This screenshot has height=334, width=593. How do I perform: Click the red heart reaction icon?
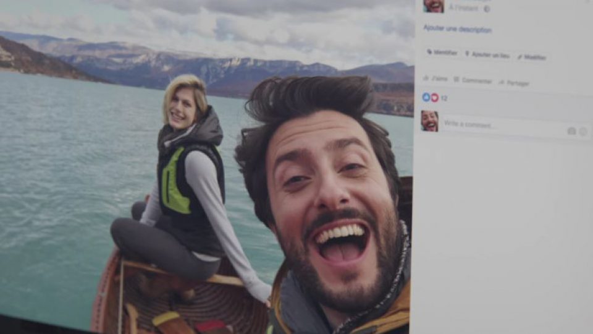[x=434, y=98]
